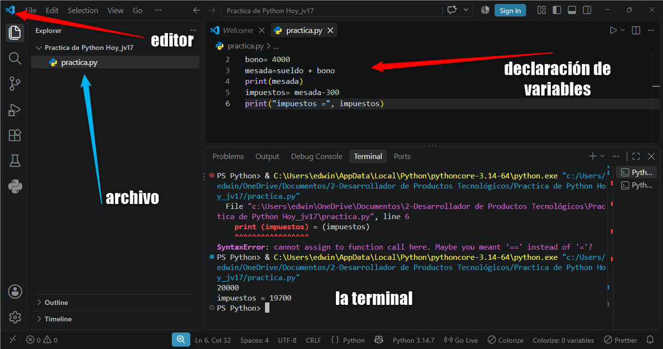663x349 pixels.
Task: Toggle the secondary side bar visibility
Action: pyautogui.click(x=587, y=10)
